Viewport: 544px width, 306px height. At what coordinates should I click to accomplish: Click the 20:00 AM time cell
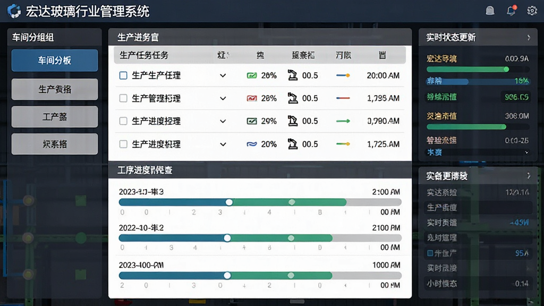[x=383, y=75]
